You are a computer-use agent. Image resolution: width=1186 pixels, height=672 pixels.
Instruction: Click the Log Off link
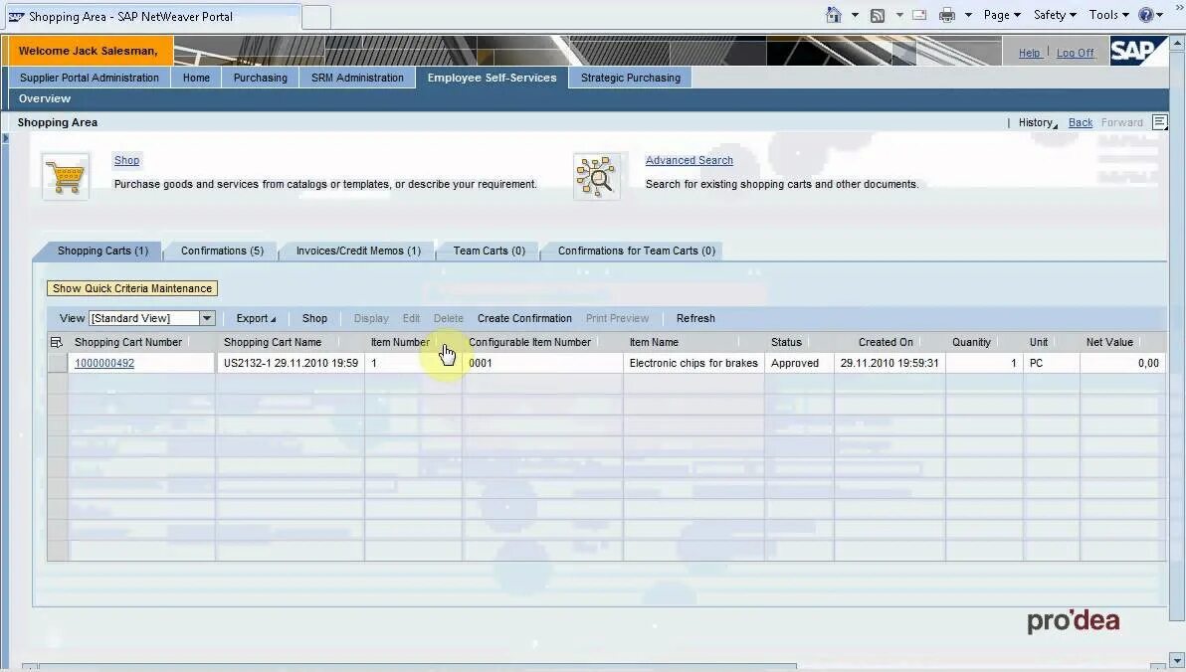click(1075, 53)
